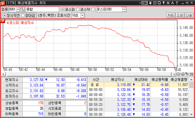Click the -1.04% lowest index change
195x118 pixels.
(x=81, y=96)
